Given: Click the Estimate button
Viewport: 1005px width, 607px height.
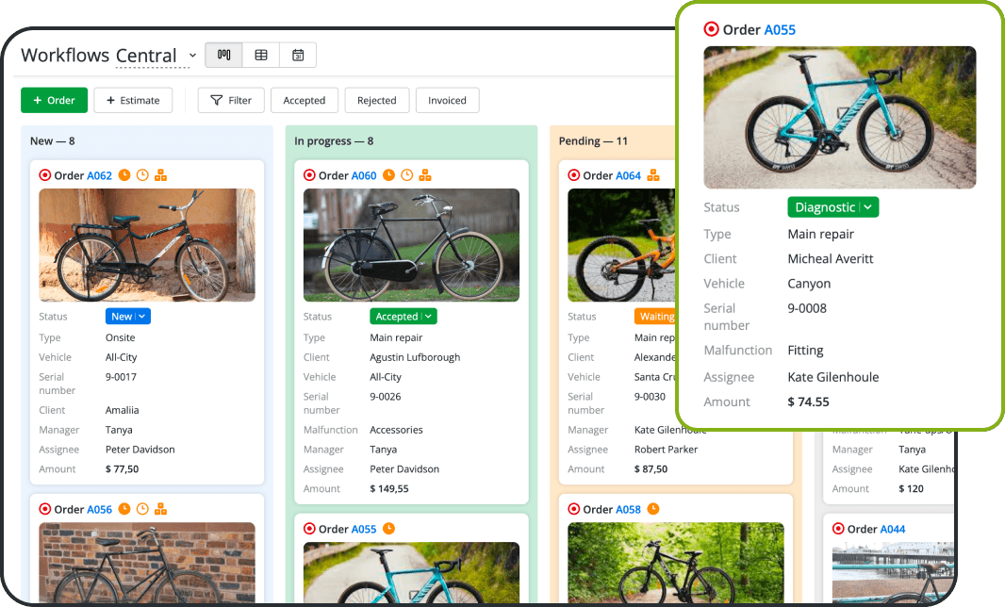Looking at the screenshot, I should [x=133, y=100].
